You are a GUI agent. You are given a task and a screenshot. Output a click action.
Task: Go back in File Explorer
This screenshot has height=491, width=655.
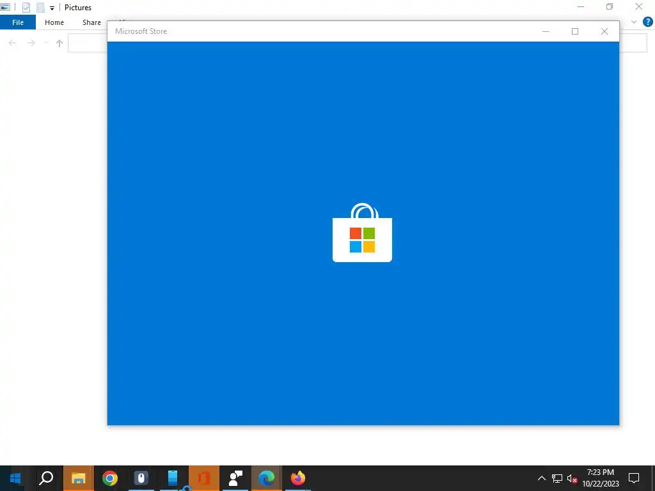pos(13,43)
